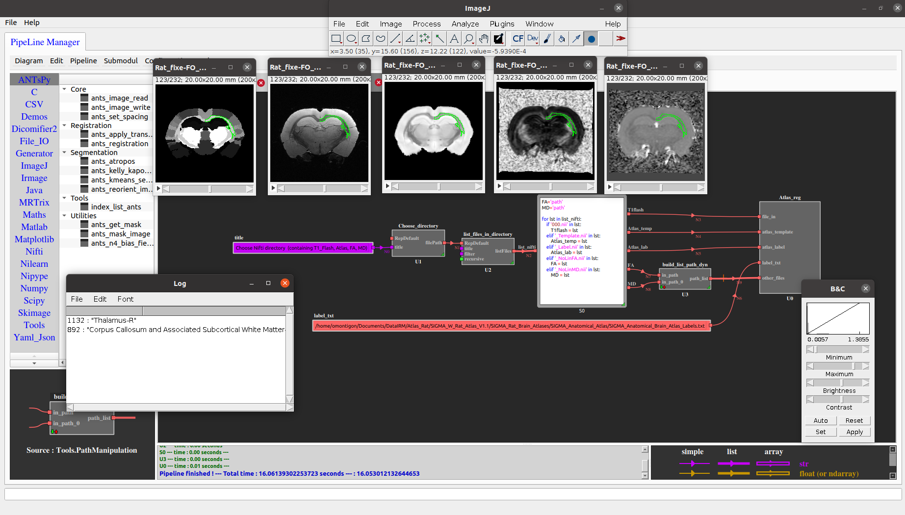Select the ANTsPy module category
Screen dimensions: 905x515
(34, 80)
